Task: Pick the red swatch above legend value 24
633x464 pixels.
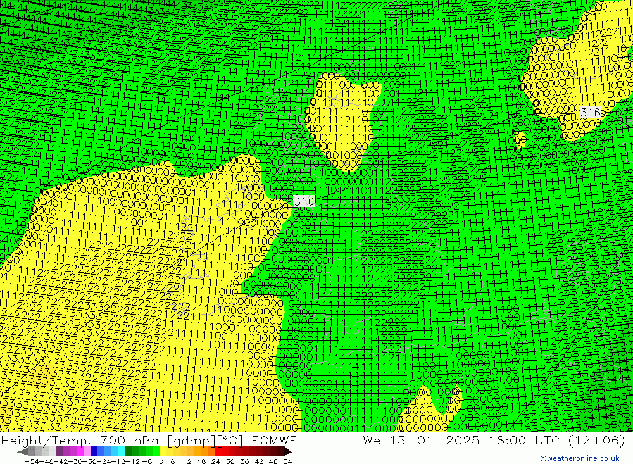Action: tap(218, 451)
